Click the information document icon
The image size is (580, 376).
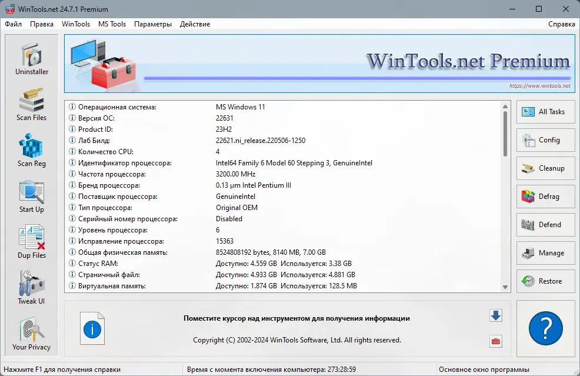tap(92, 328)
